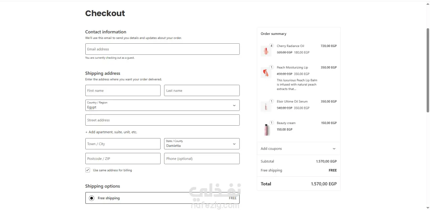Screen dimensions: 430x210
Task: Click the Elixir Ultime Oil Serum thumbnail
Action: pos(266,107)
